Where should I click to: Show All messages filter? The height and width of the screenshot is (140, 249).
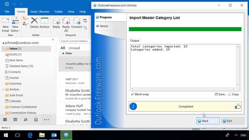63,48
